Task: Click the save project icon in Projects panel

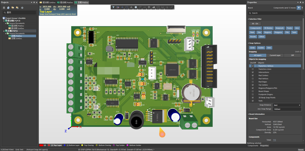Action: (4, 8)
